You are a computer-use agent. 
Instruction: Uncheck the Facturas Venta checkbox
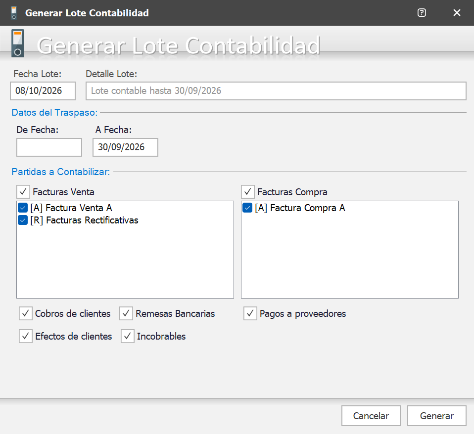(x=23, y=192)
